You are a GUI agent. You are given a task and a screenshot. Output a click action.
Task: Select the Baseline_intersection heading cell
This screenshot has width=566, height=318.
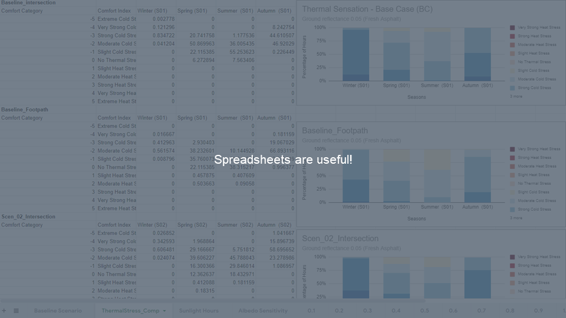[48, 2]
